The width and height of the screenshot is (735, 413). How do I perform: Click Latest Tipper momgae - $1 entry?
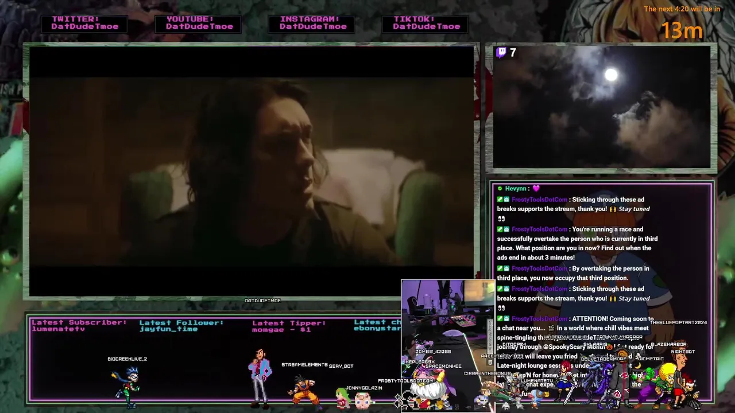(289, 325)
